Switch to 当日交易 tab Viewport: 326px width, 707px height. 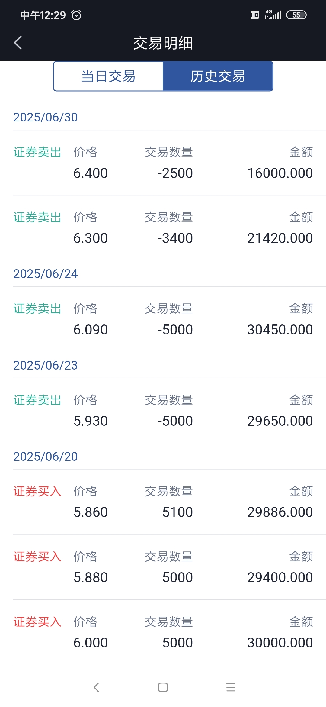108,76
